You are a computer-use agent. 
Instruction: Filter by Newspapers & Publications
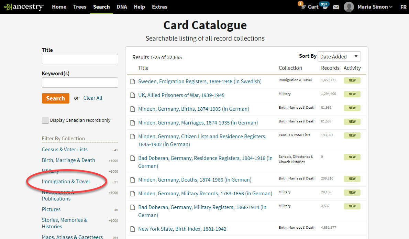point(58,195)
